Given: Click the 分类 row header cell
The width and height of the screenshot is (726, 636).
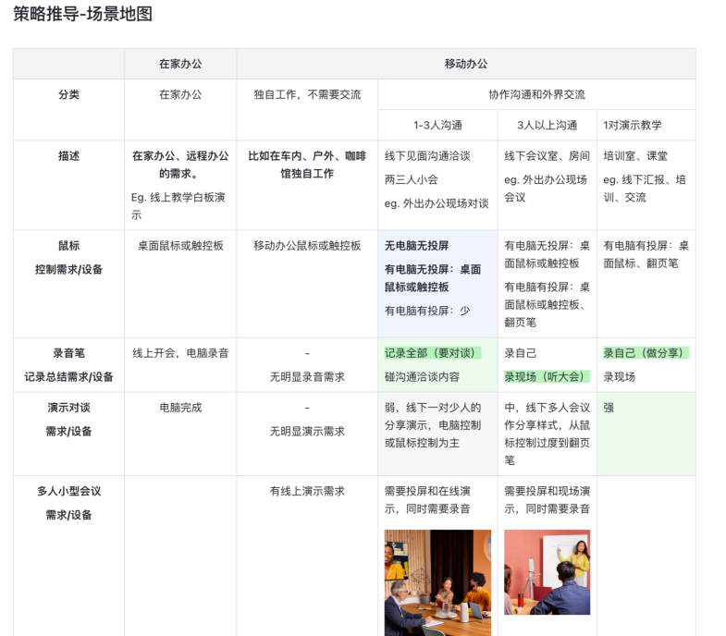Looking at the screenshot, I should (x=68, y=94).
